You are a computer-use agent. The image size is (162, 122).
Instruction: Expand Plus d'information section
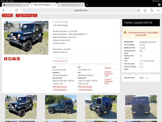pyautogui.click(x=60, y=61)
